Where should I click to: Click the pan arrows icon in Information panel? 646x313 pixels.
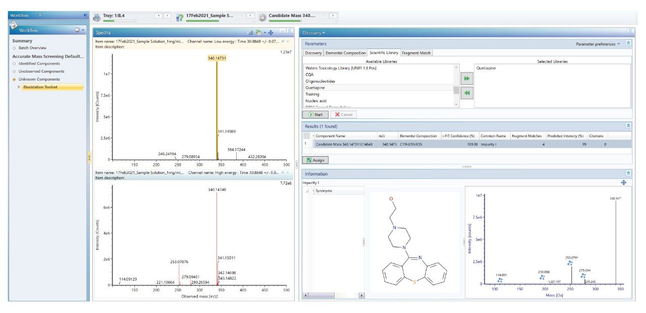pyautogui.click(x=623, y=182)
